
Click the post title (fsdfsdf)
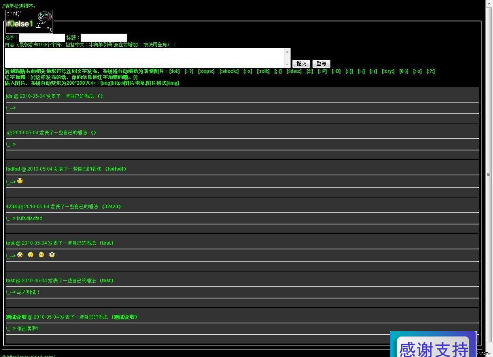[x=115, y=169]
